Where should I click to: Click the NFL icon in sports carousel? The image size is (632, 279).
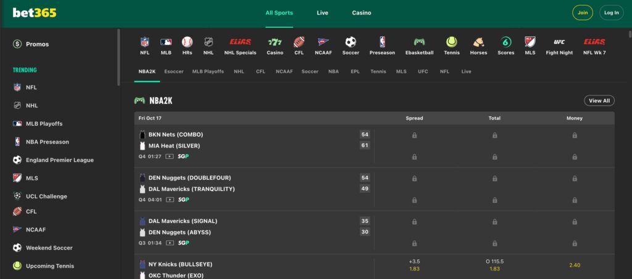[x=144, y=42]
